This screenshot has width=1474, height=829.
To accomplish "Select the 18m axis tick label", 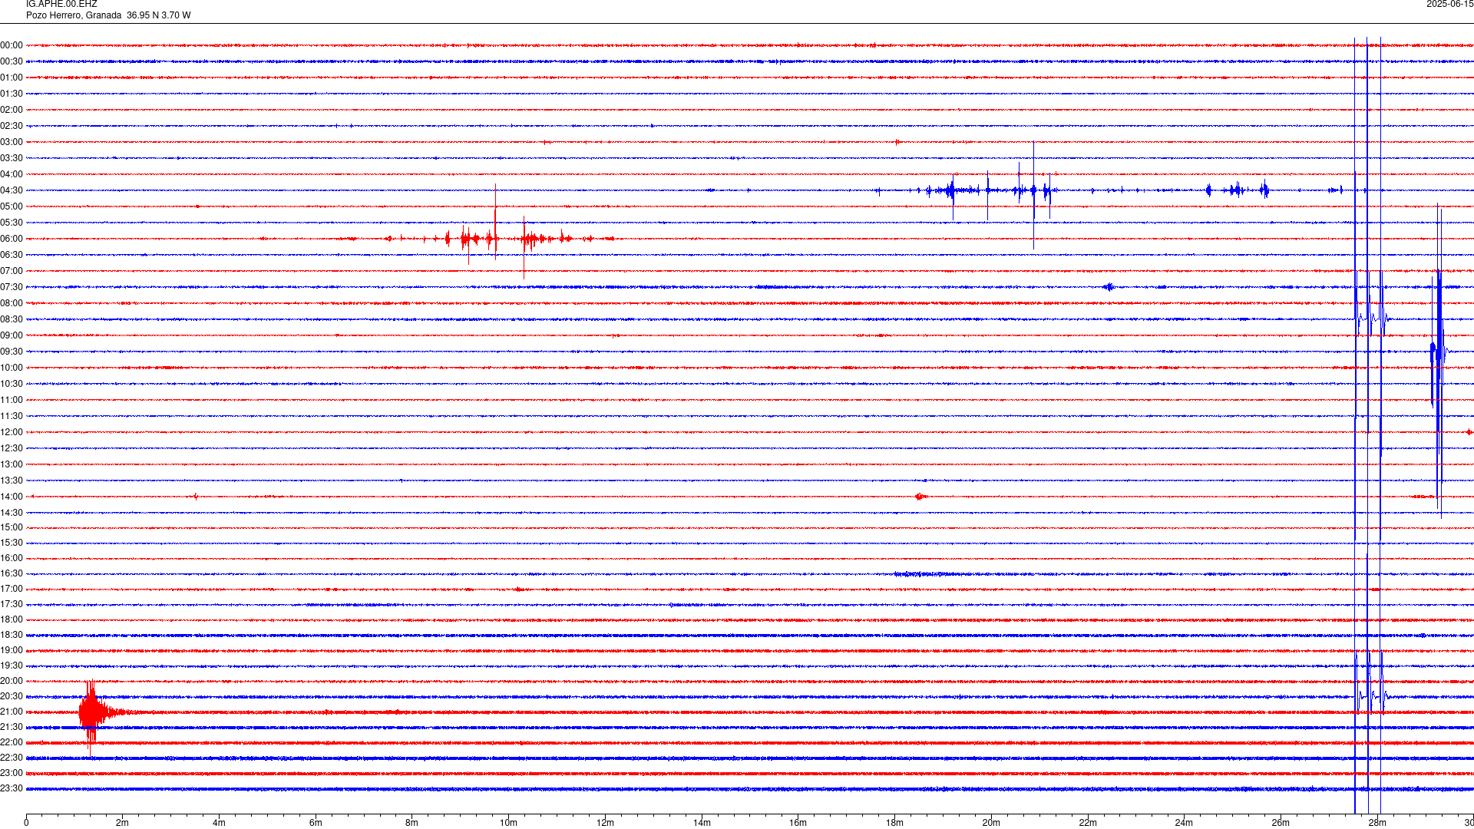I will pos(894,823).
